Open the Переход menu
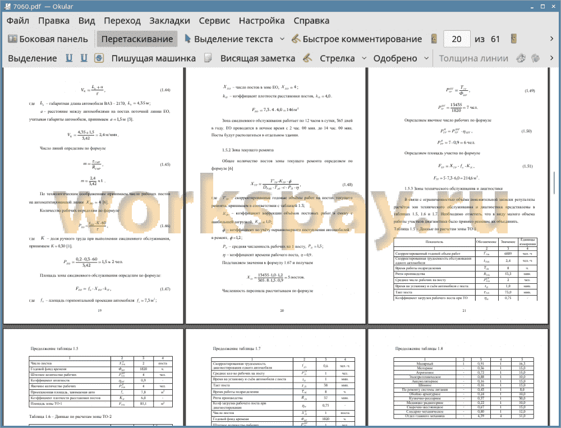The width and height of the screenshot is (561, 428). (122, 21)
